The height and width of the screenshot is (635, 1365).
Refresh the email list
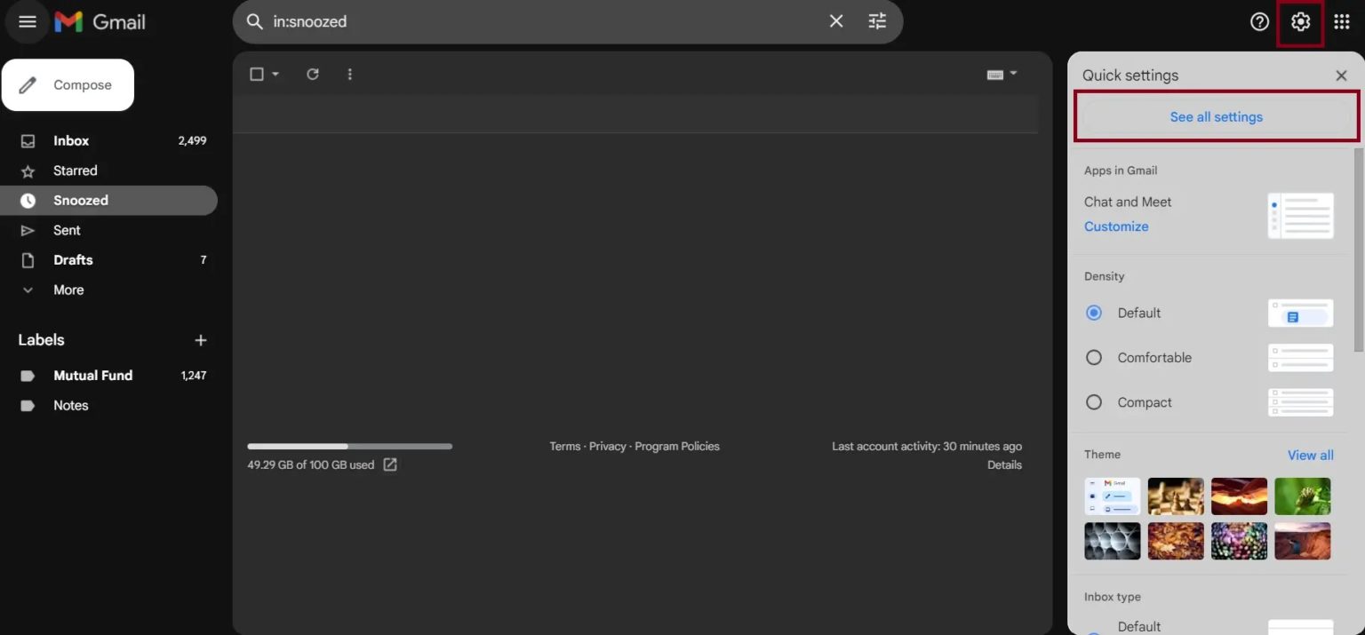(x=312, y=74)
